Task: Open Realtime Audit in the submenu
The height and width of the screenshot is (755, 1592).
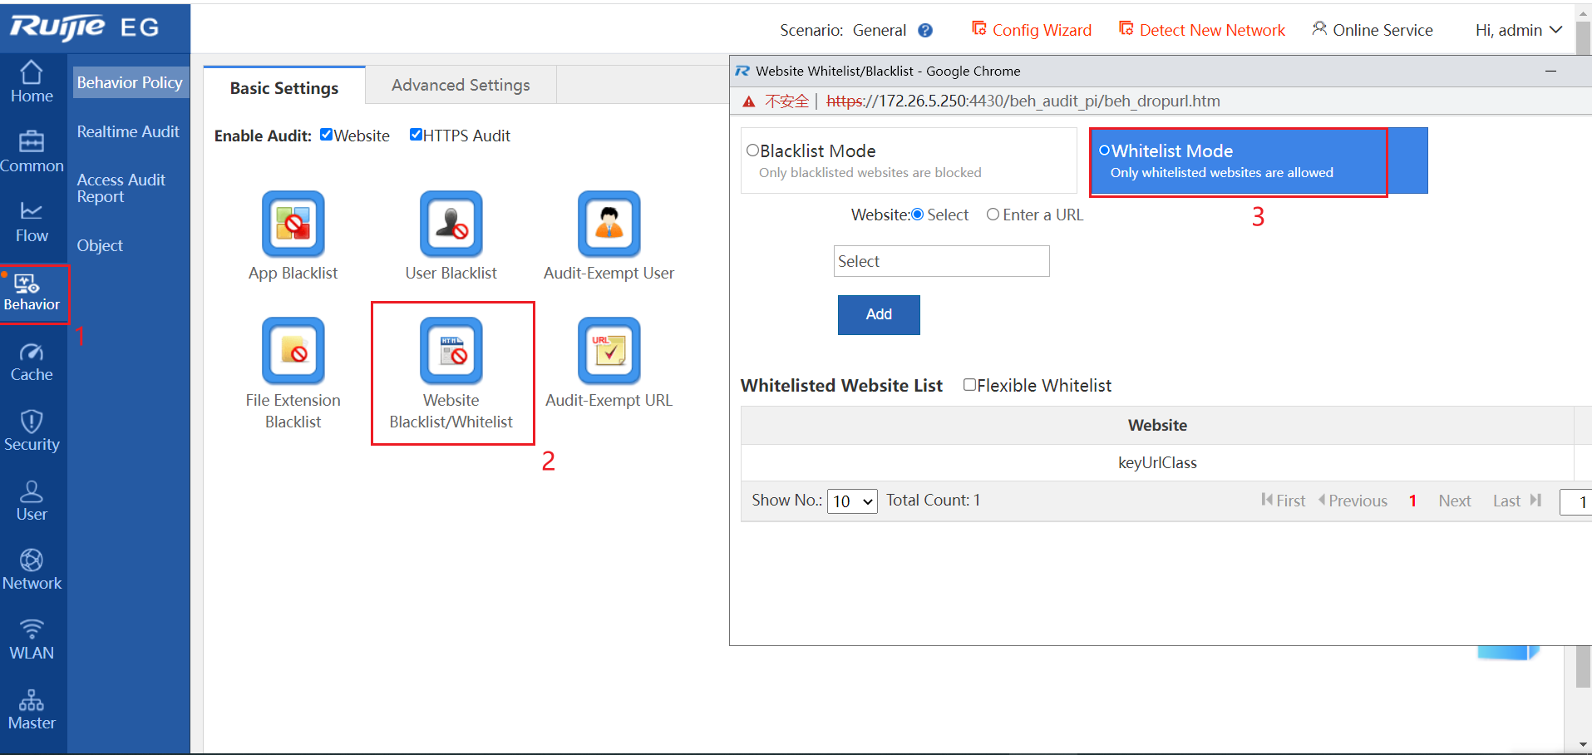Action: tap(128, 131)
